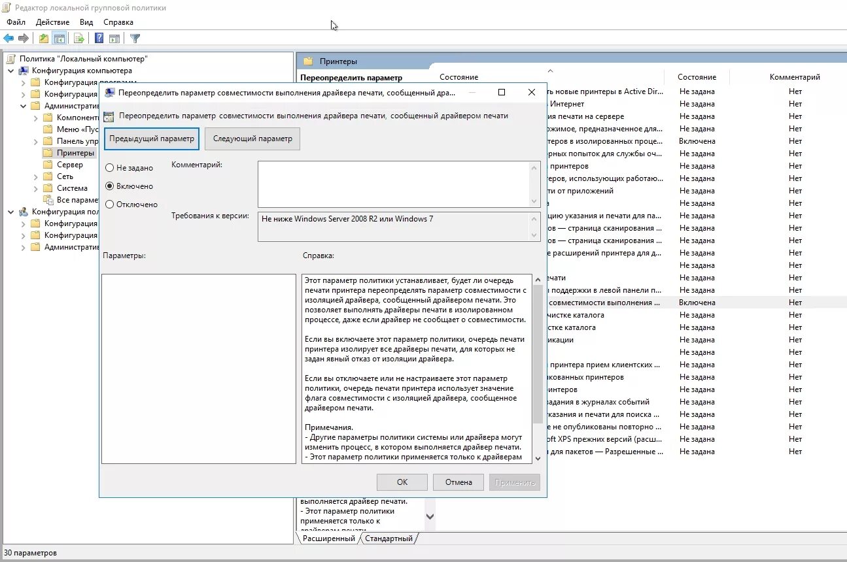Select the Отключено radio button

pyautogui.click(x=109, y=205)
